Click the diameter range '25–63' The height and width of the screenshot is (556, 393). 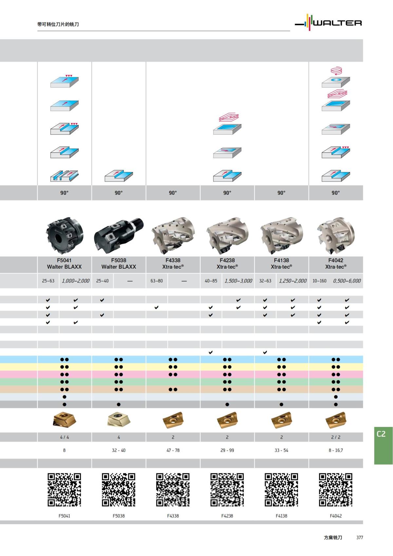coord(48,281)
